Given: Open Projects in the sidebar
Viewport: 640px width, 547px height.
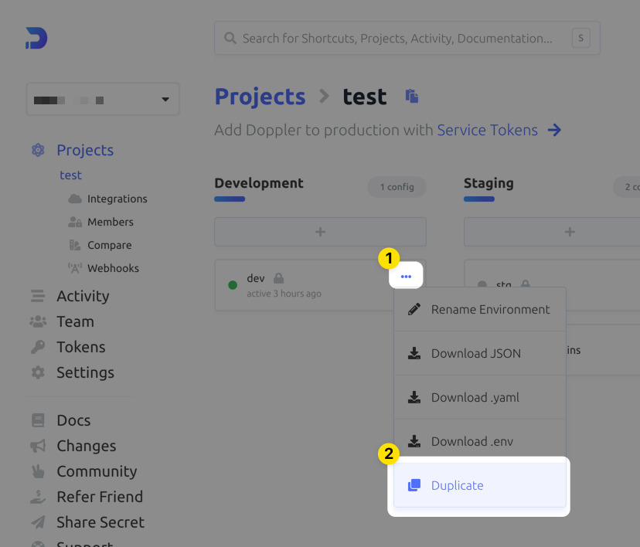Looking at the screenshot, I should point(85,150).
